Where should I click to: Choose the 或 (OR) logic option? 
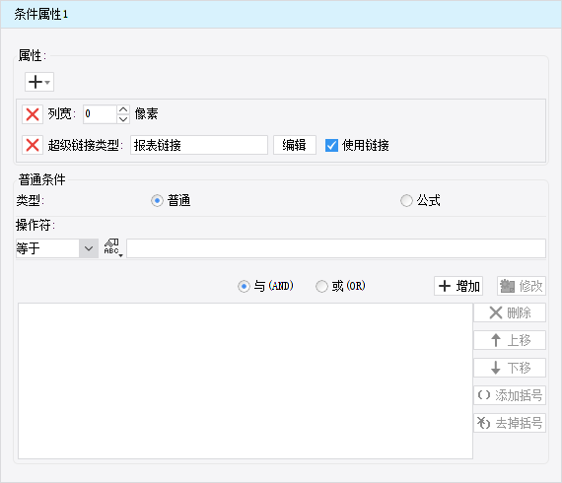(321, 286)
